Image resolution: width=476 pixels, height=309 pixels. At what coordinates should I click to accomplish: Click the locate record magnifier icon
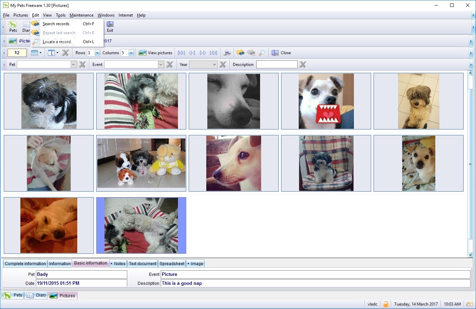(262, 53)
